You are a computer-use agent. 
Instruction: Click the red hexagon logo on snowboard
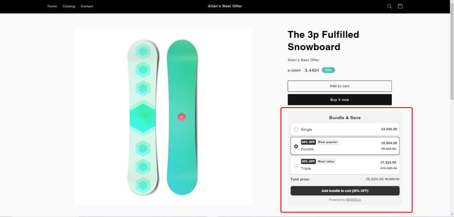[x=181, y=117]
